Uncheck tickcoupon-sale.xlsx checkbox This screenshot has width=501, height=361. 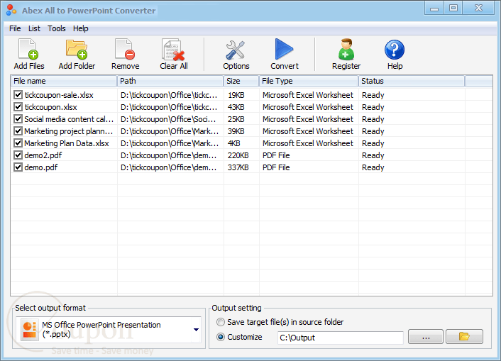pos(18,95)
